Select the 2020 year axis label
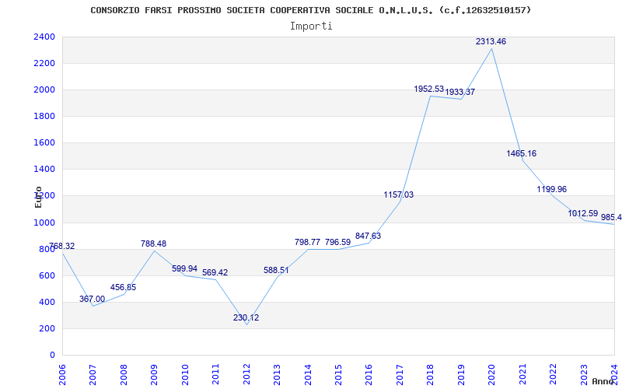 click(x=492, y=374)
